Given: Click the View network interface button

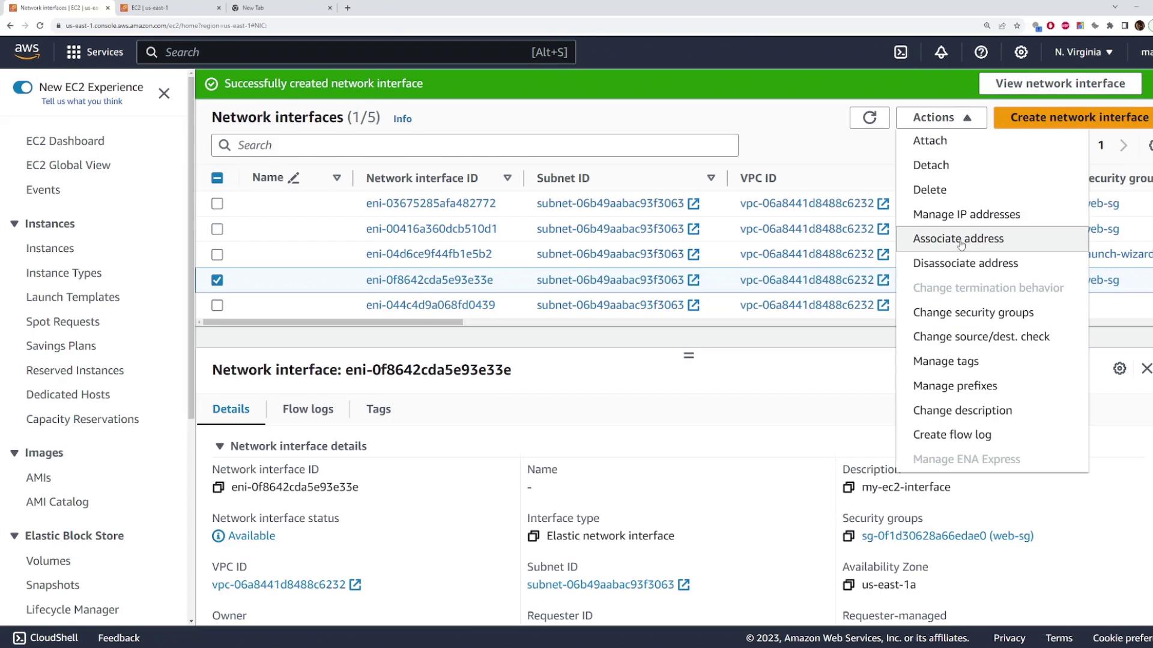Looking at the screenshot, I should [1060, 83].
